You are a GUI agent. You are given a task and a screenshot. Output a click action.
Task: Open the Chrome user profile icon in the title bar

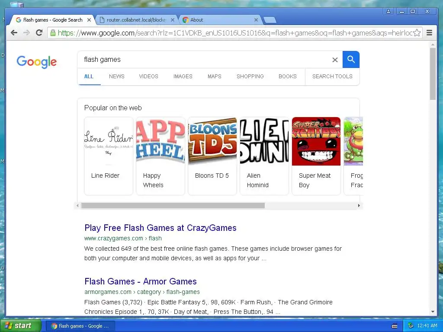click(x=388, y=11)
